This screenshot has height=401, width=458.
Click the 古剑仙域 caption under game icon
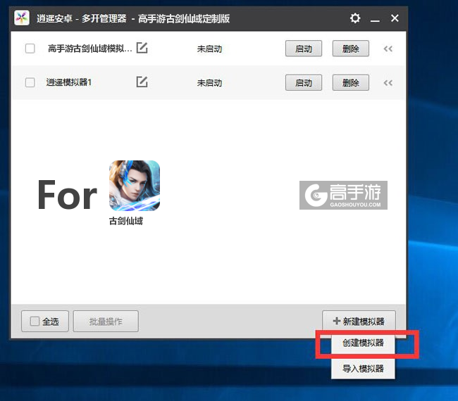point(126,221)
